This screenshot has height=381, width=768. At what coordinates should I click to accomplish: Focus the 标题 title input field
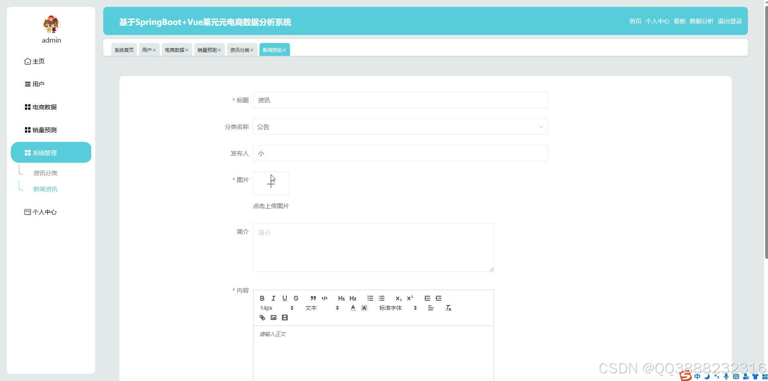[x=400, y=100]
